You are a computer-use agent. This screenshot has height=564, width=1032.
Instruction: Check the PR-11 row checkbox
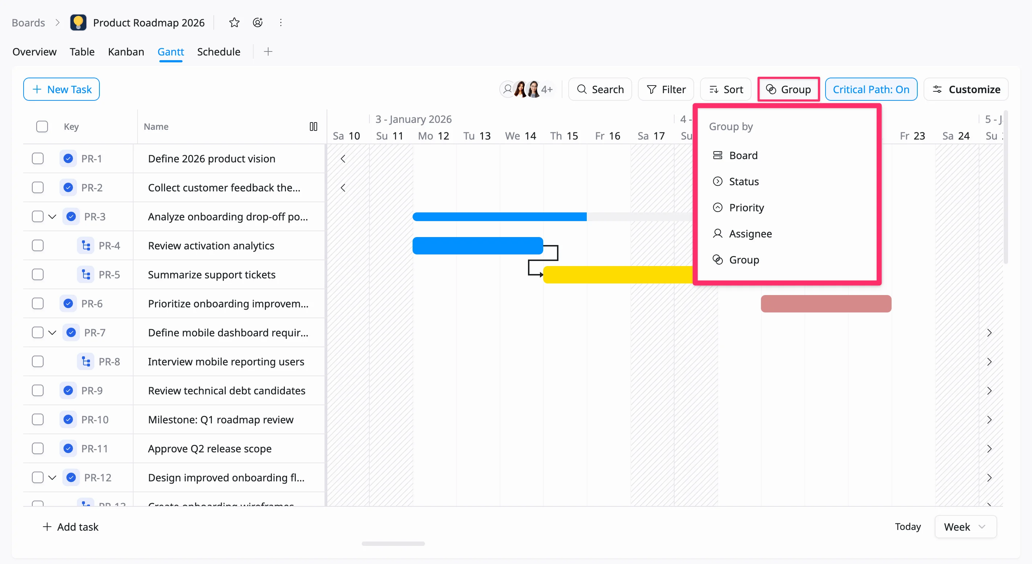coord(38,449)
